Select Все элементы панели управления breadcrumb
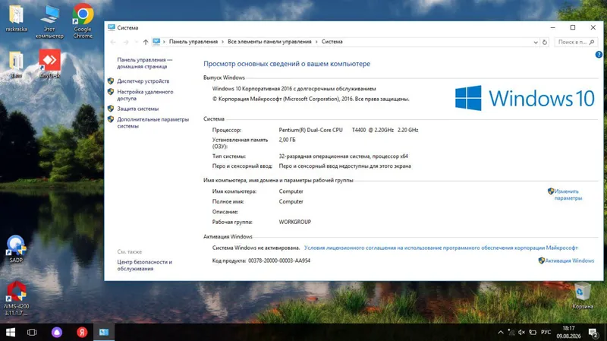This screenshot has width=607, height=341. click(269, 42)
